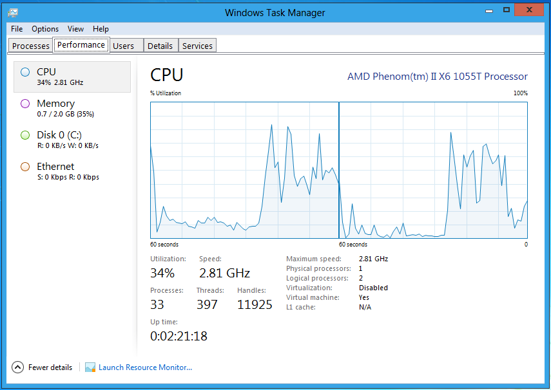This screenshot has width=551, height=390.
Task: Click the Launch Resource Monitor link
Action: coord(145,367)
